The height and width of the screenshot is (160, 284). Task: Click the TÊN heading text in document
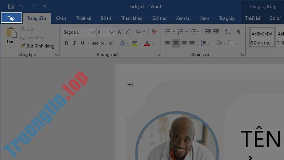(261, 137)
